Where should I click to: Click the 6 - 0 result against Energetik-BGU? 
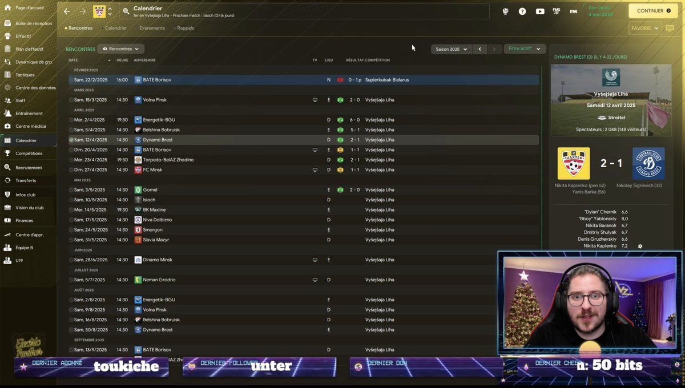pos(354,120)
